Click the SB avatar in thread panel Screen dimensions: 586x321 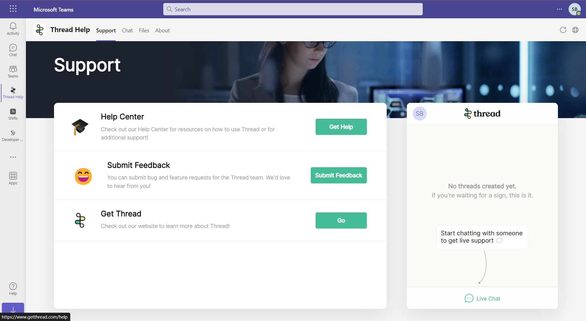(420, 114)
